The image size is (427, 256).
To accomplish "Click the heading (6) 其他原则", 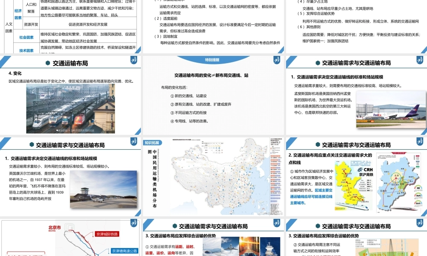I will (x=309, y=26).
